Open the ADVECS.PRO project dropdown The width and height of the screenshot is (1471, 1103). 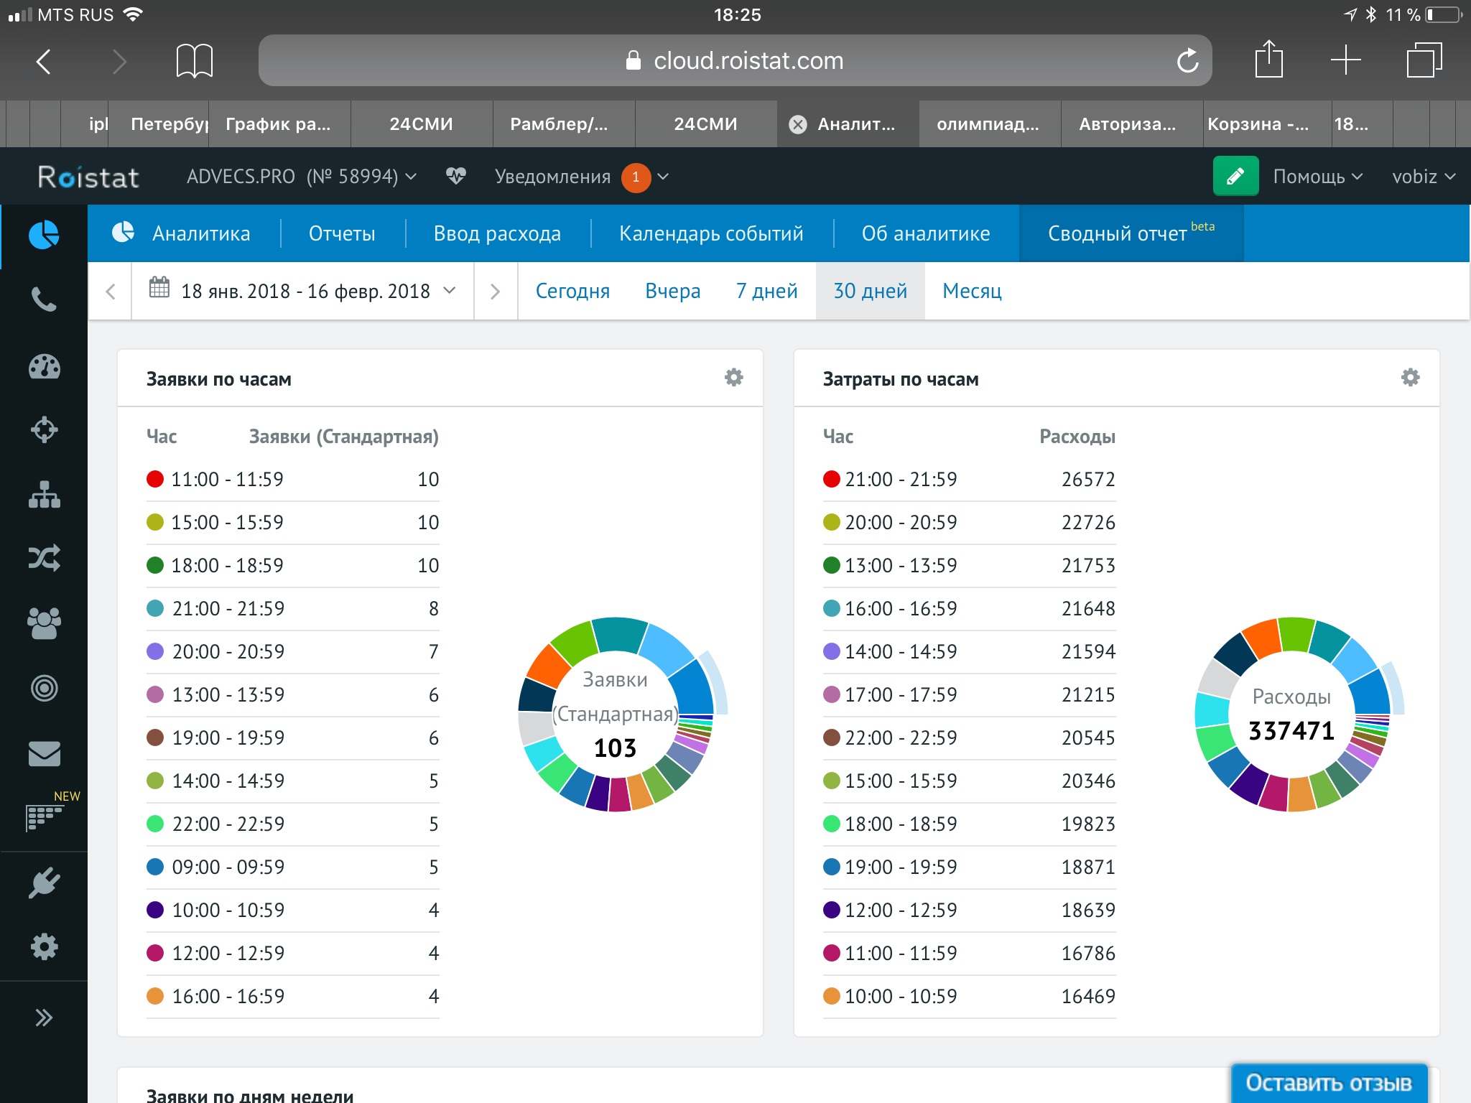(301, 177)
